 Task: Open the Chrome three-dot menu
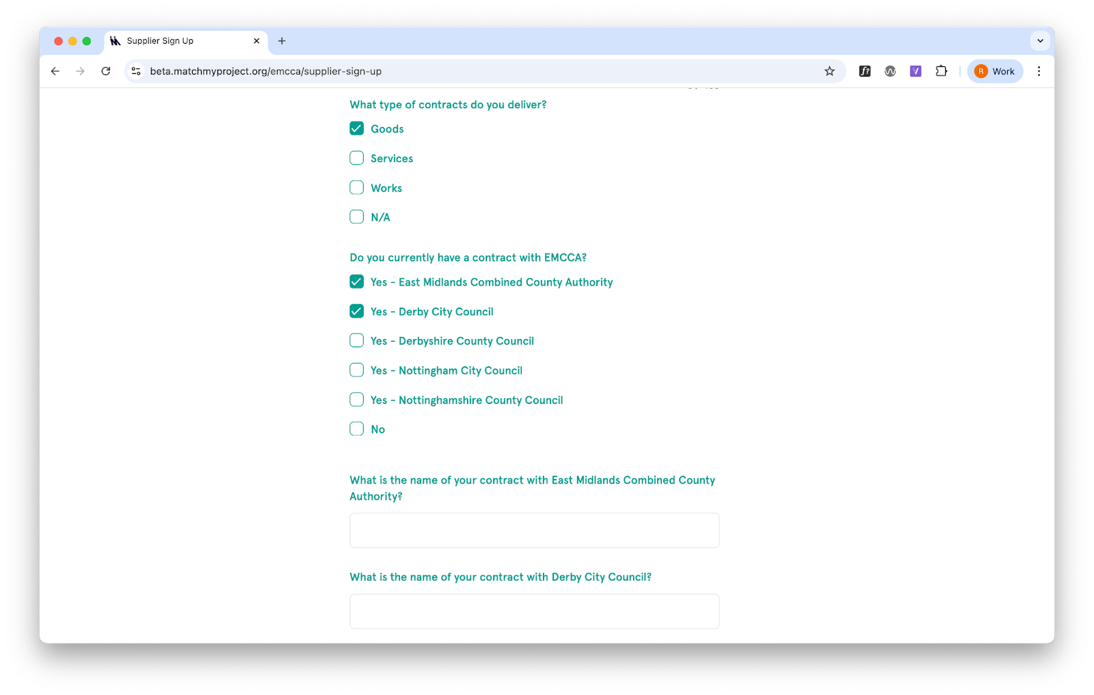click(x=1039, y=71)
